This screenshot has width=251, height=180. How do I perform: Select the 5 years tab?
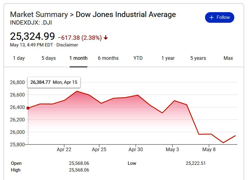(198, 58)
